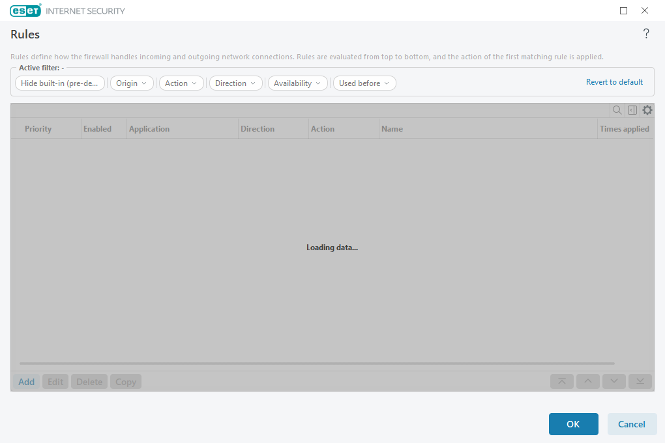Sort by the Enabled column header
The height and width of the screenshot is (443, 665).
tap(104, 128)
